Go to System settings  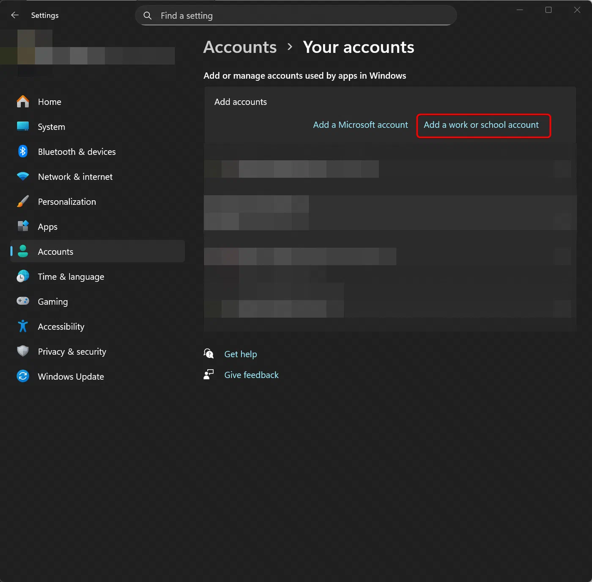pyautogui.click(x=98, y=126)
